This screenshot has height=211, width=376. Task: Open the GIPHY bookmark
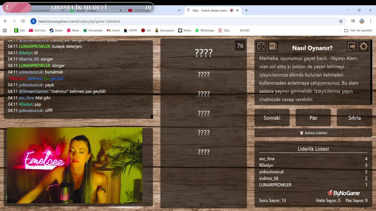pyautogui.click(x=130, y=30)
